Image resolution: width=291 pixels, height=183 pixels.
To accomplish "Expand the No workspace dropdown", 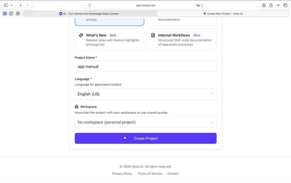I will pyautogui.click(x=145, y=122).
